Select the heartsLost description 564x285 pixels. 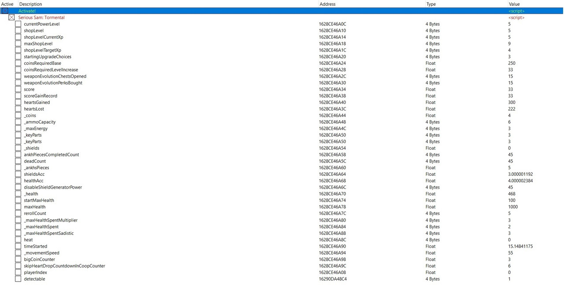tap(34, 109)
